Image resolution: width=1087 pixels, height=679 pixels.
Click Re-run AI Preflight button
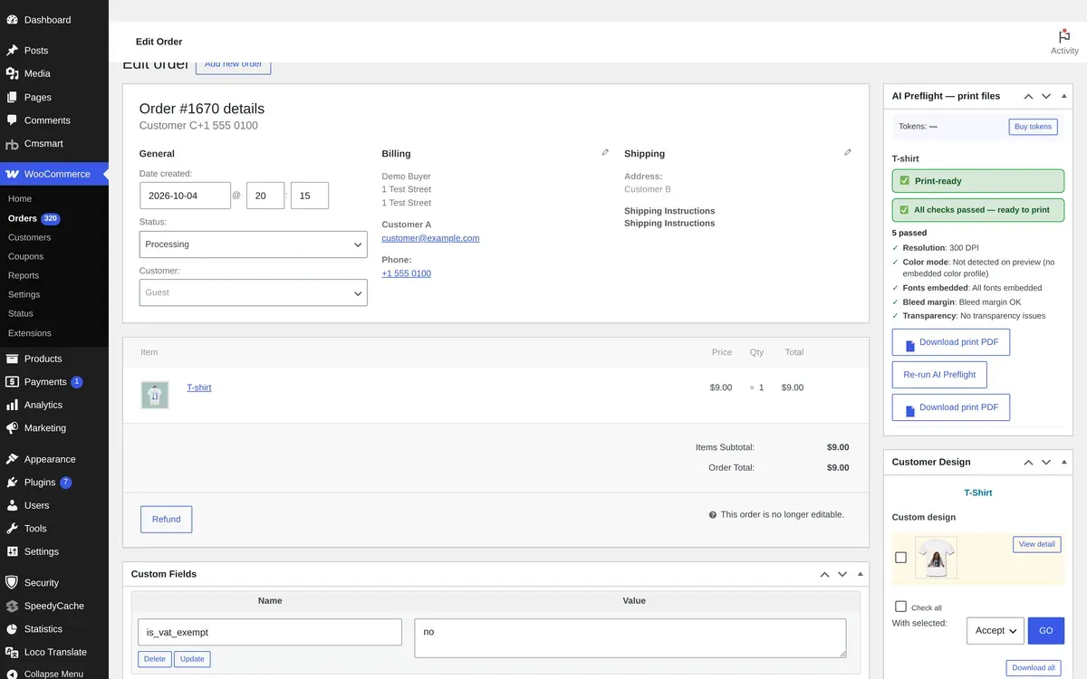click(939, 375)
